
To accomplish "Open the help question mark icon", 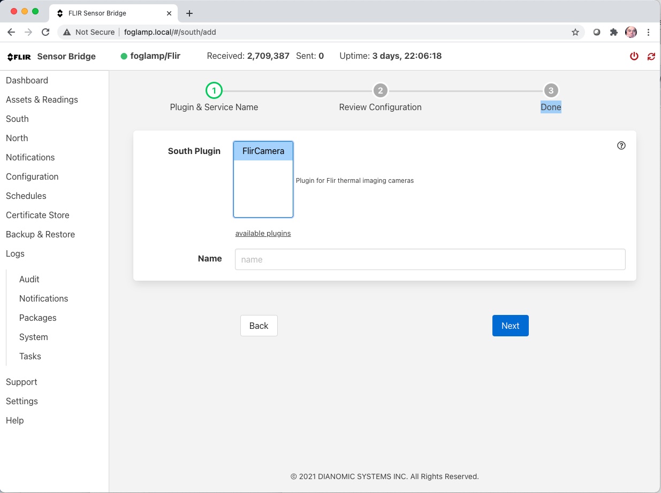I will click(621, 145).
